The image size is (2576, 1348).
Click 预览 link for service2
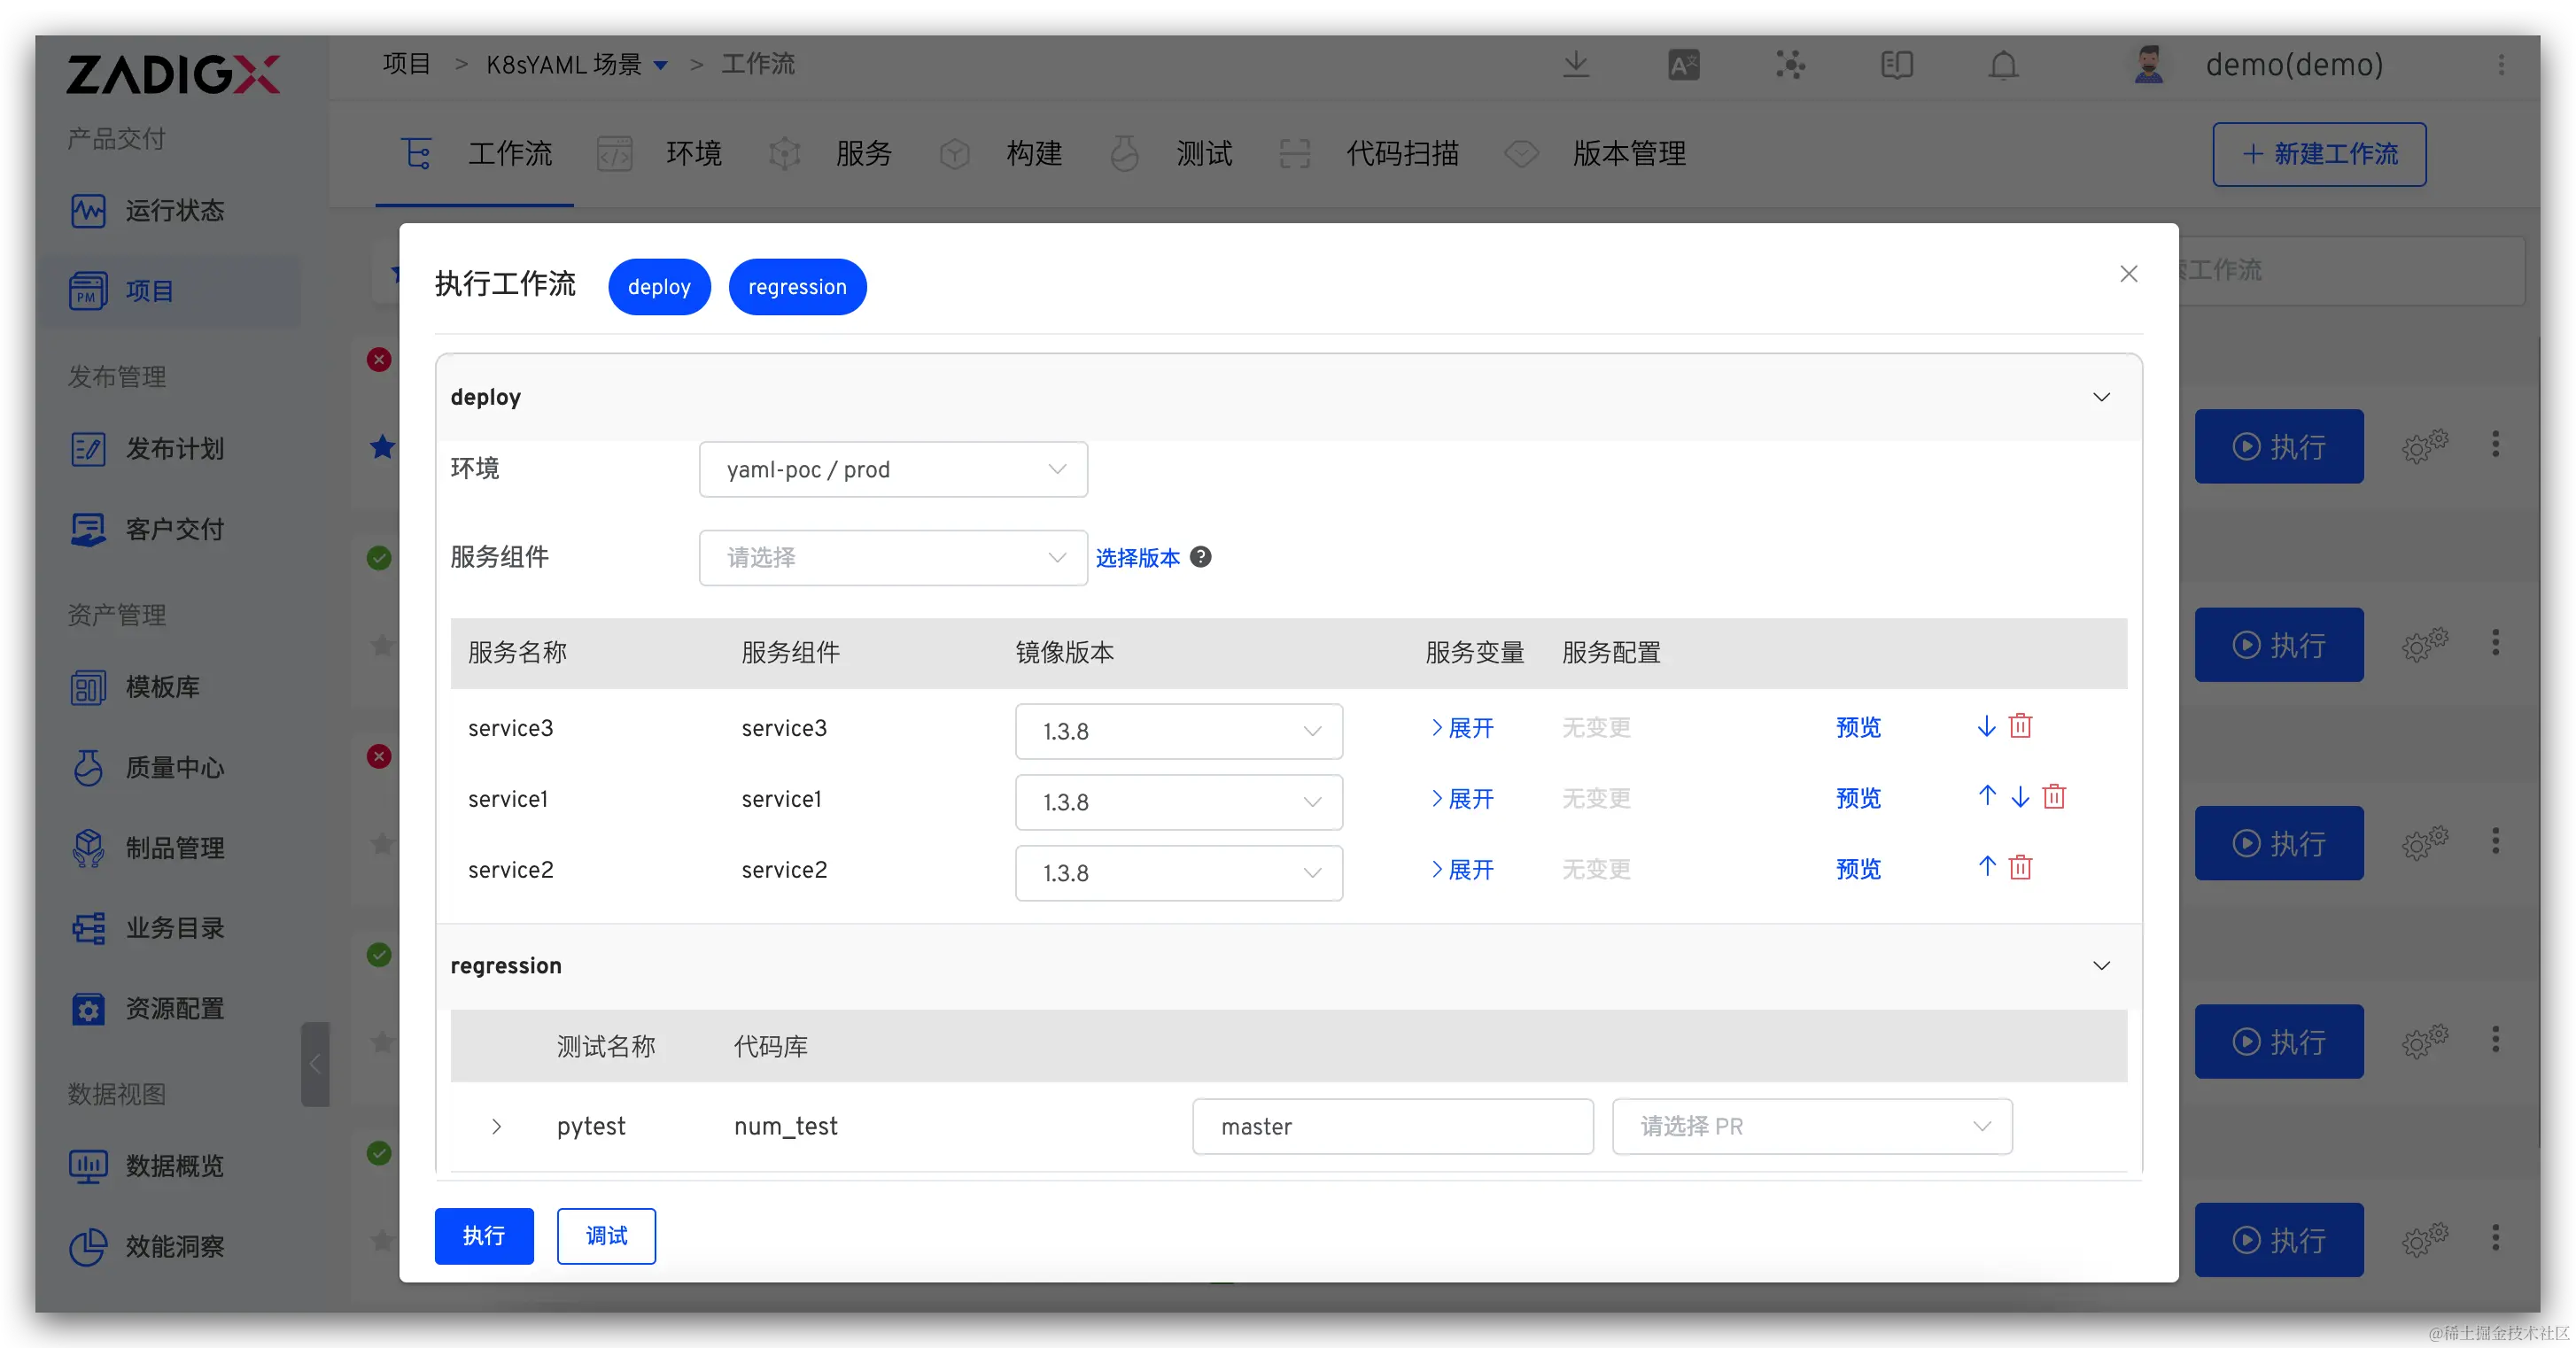point(1858,870)
